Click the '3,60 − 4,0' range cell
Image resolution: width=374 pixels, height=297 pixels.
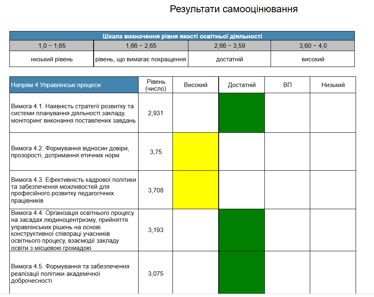point(313,46)
